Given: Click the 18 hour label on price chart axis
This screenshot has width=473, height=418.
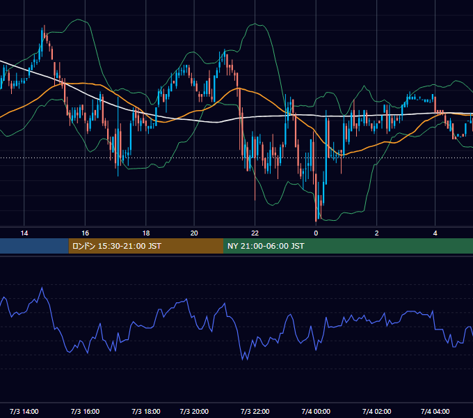Looking at the screenshot, I should (146, 233).
